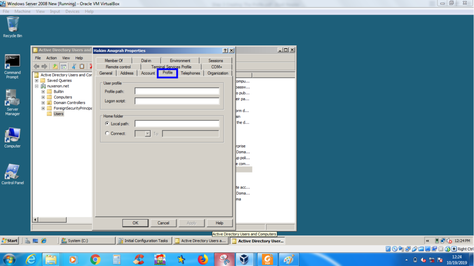Screen dimensions: 474x266
Task: Click the orange PDF app taskbar icon
Action: coord(267,260)
